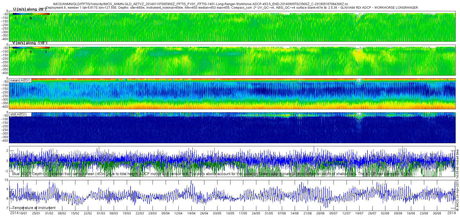Image resolution: width=460 pixels, height=217 pixels.
Task: Click the V velocity colorbar scale
Action: click(x=31, y=47)
